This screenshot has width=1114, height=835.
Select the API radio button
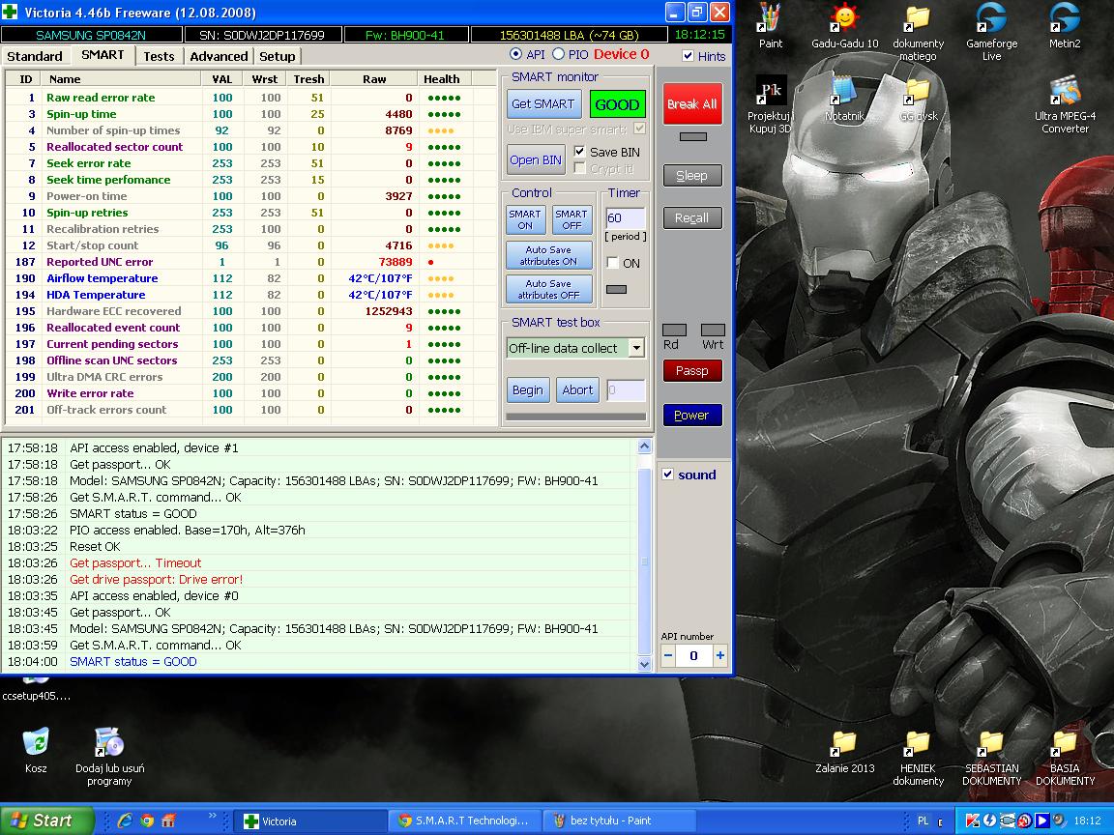coord(515,55)
